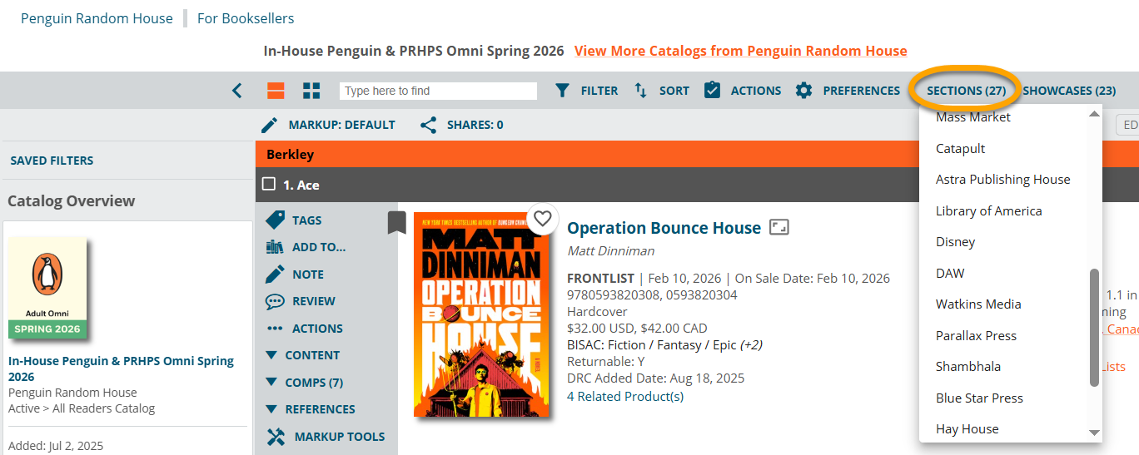Screen dimensions: 1139x455
Task: Open the Actions clipboard-check icon in toolbar
Action: pyautogui.click(x=712, y=90)
